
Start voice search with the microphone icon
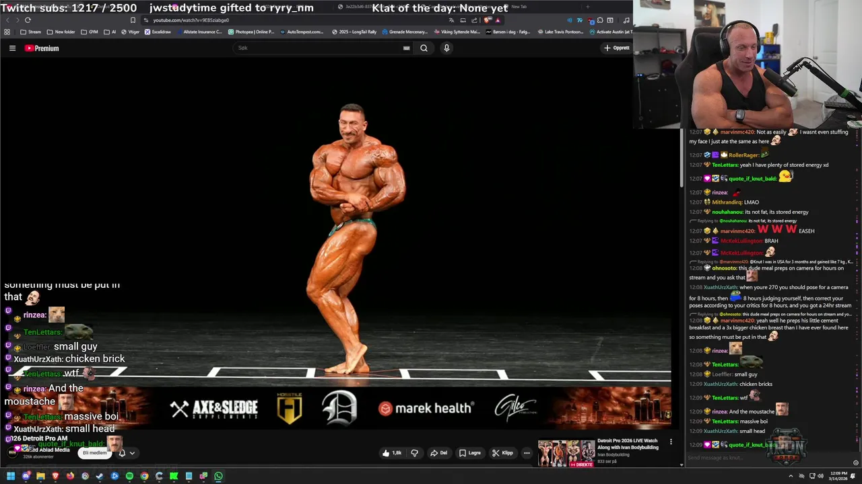446,48
